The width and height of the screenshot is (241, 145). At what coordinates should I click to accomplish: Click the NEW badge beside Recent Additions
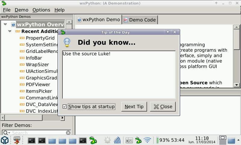pos(18,31)
